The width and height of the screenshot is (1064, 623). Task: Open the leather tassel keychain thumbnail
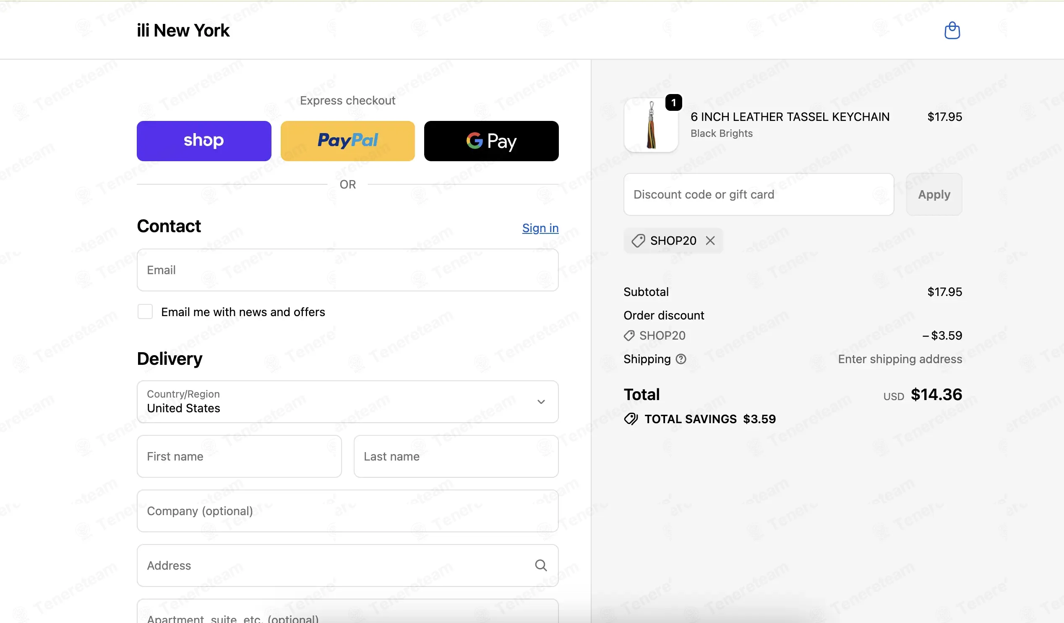[651, 125]
